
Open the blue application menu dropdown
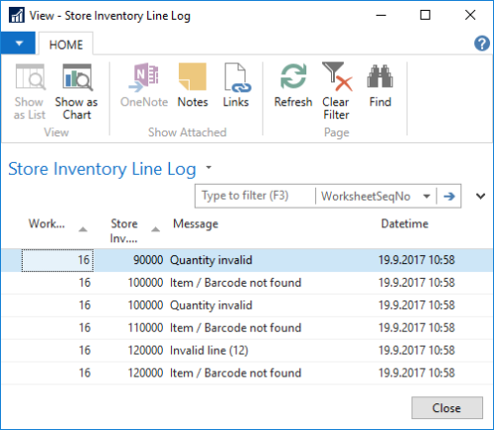tap(18, 43)
